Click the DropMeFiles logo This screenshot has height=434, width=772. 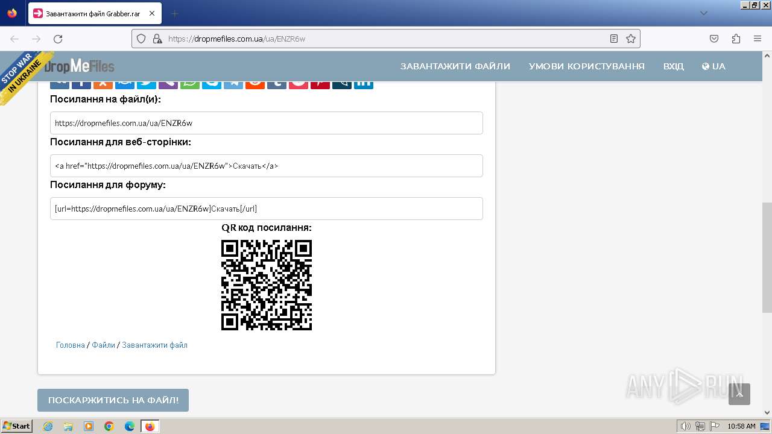[78, 66]
